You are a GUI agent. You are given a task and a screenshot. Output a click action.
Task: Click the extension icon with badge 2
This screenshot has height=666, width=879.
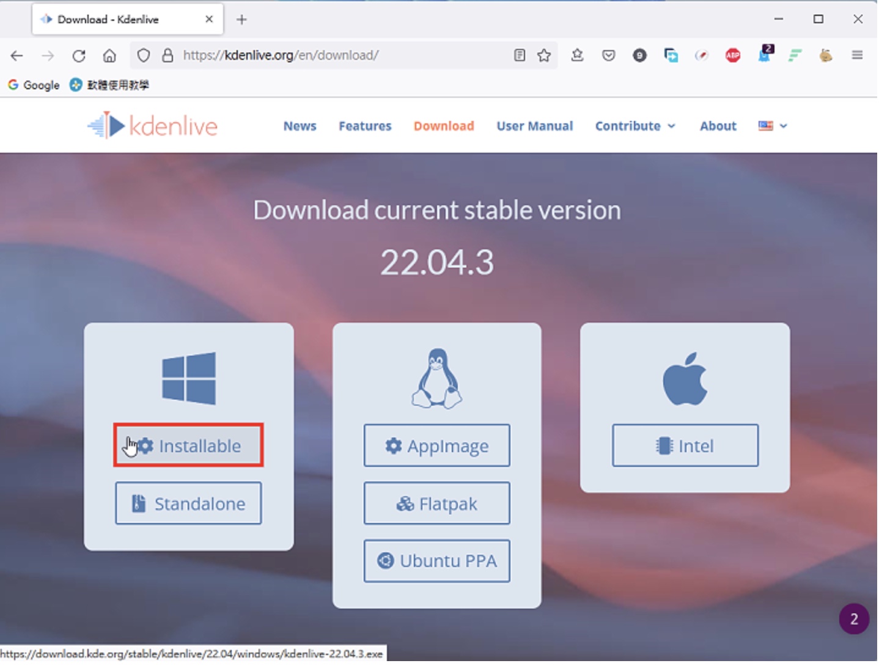[765, 54]
